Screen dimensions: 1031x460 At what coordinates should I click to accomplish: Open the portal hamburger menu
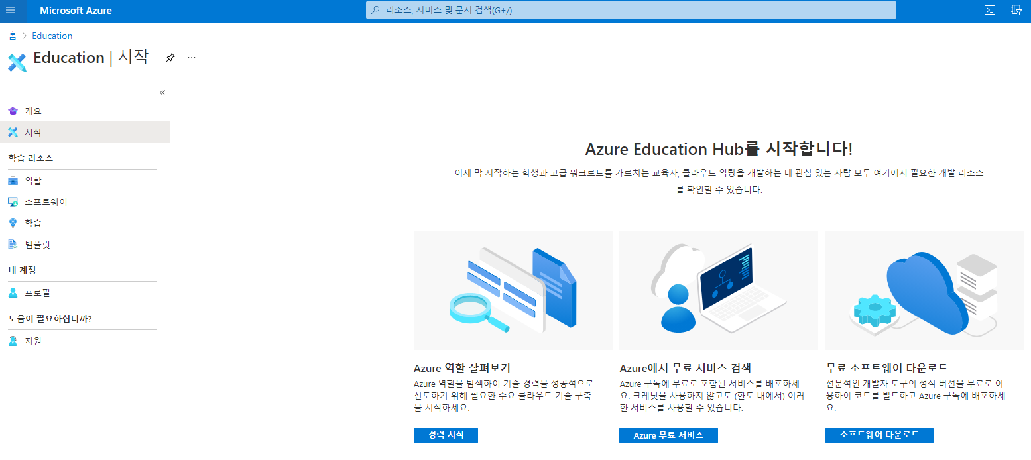[11, 11]
